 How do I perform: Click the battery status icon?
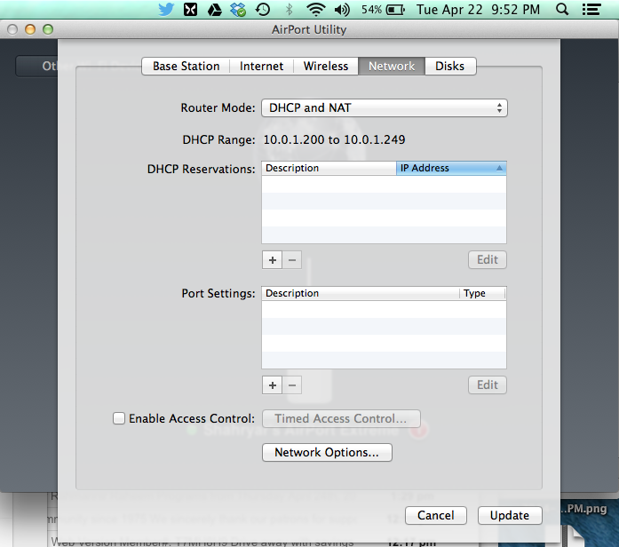(x=395, y=10)
